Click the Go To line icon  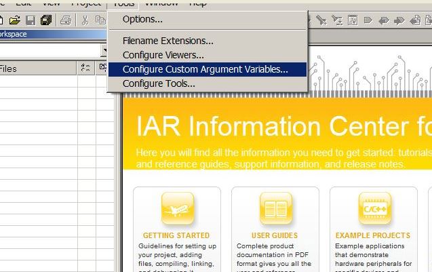pos(353,20)
